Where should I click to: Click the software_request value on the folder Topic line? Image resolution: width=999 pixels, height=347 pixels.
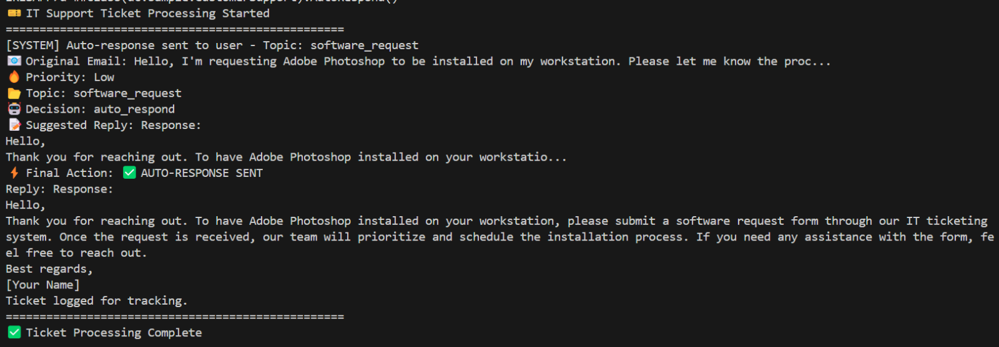click(127, 93)
